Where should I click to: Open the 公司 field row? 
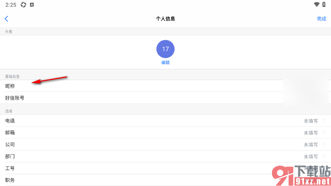[x=165, y=145]
